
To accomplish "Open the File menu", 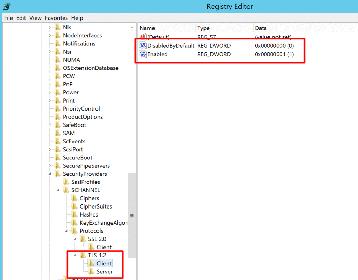I will click(8, 18).
